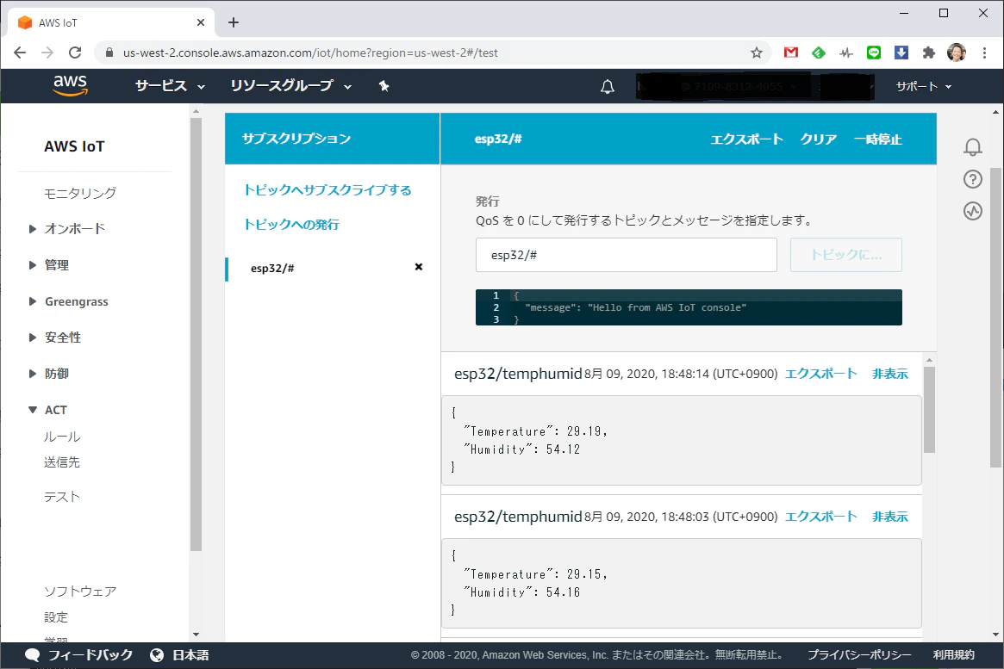Open Chrome three-dot menu
This screenshot has width=1004, height=669.
(984, 53)
